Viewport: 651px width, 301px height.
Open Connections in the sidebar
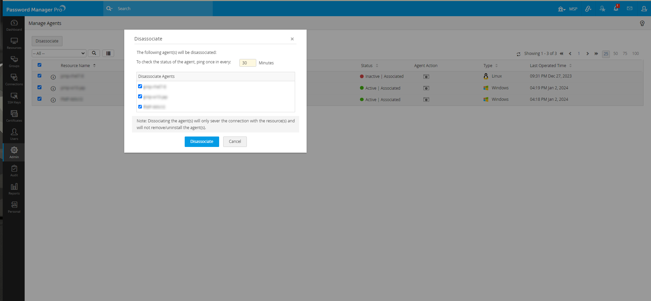pos(14,80)
